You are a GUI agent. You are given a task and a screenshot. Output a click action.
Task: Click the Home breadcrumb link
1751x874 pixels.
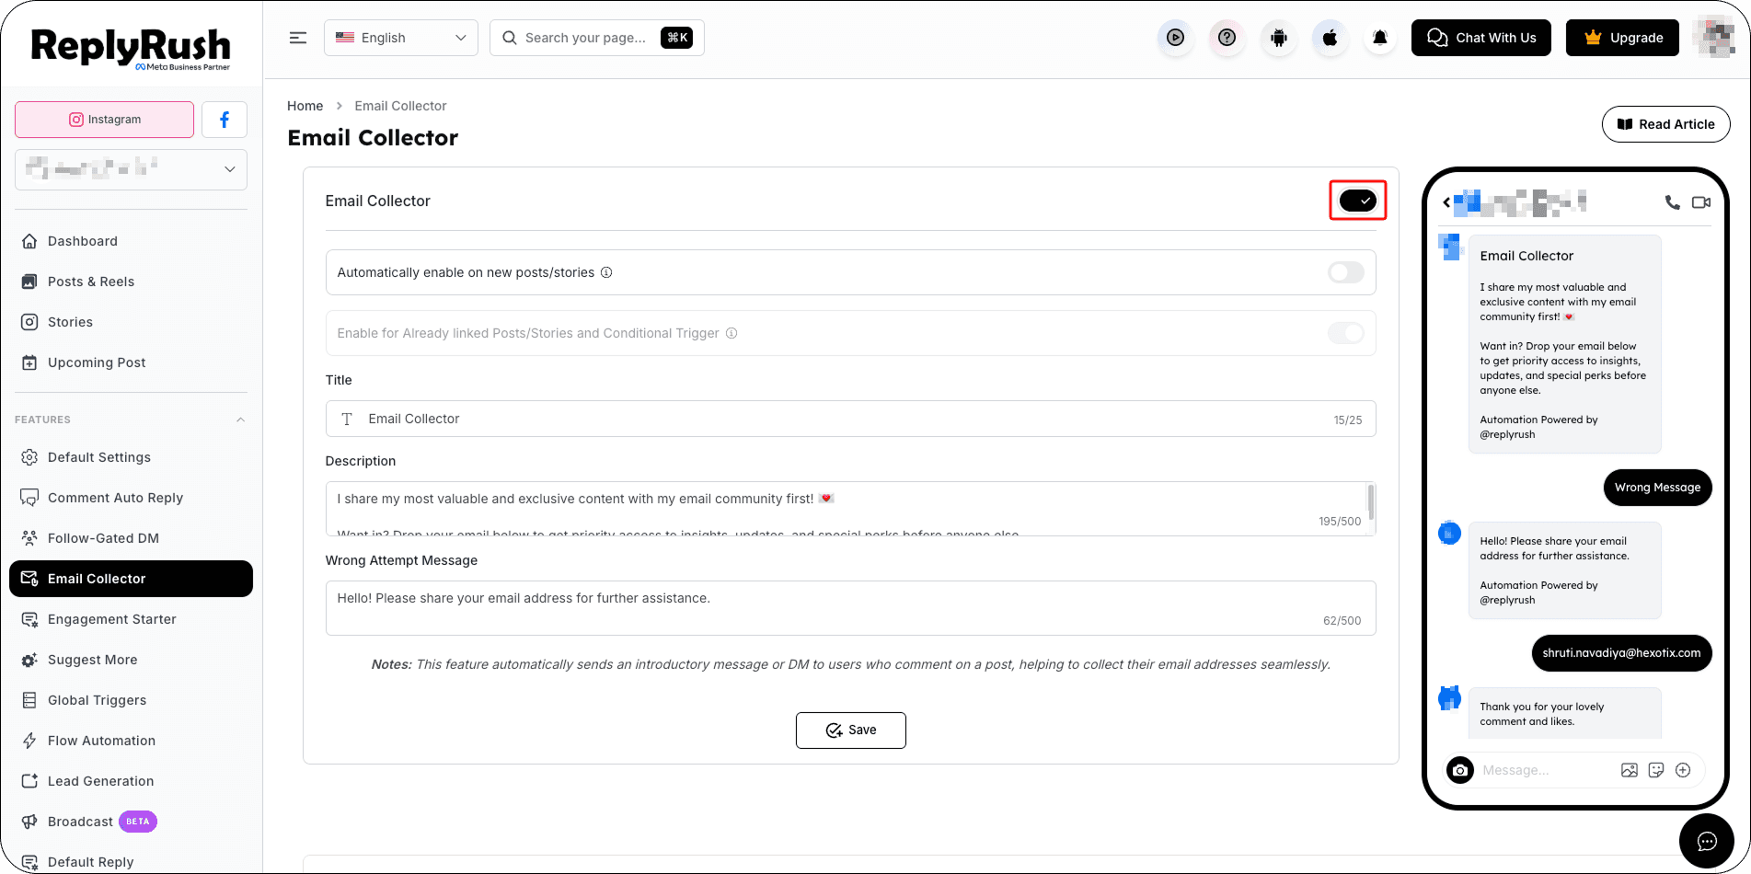[x=305, y=106]
